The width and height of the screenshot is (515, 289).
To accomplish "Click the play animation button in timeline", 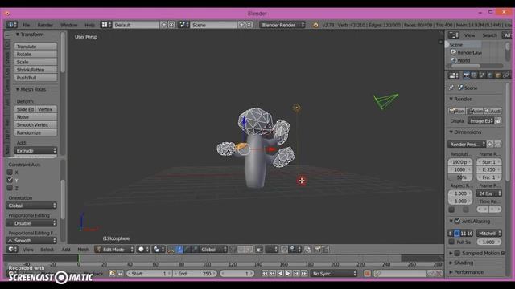I will [288, 273].
